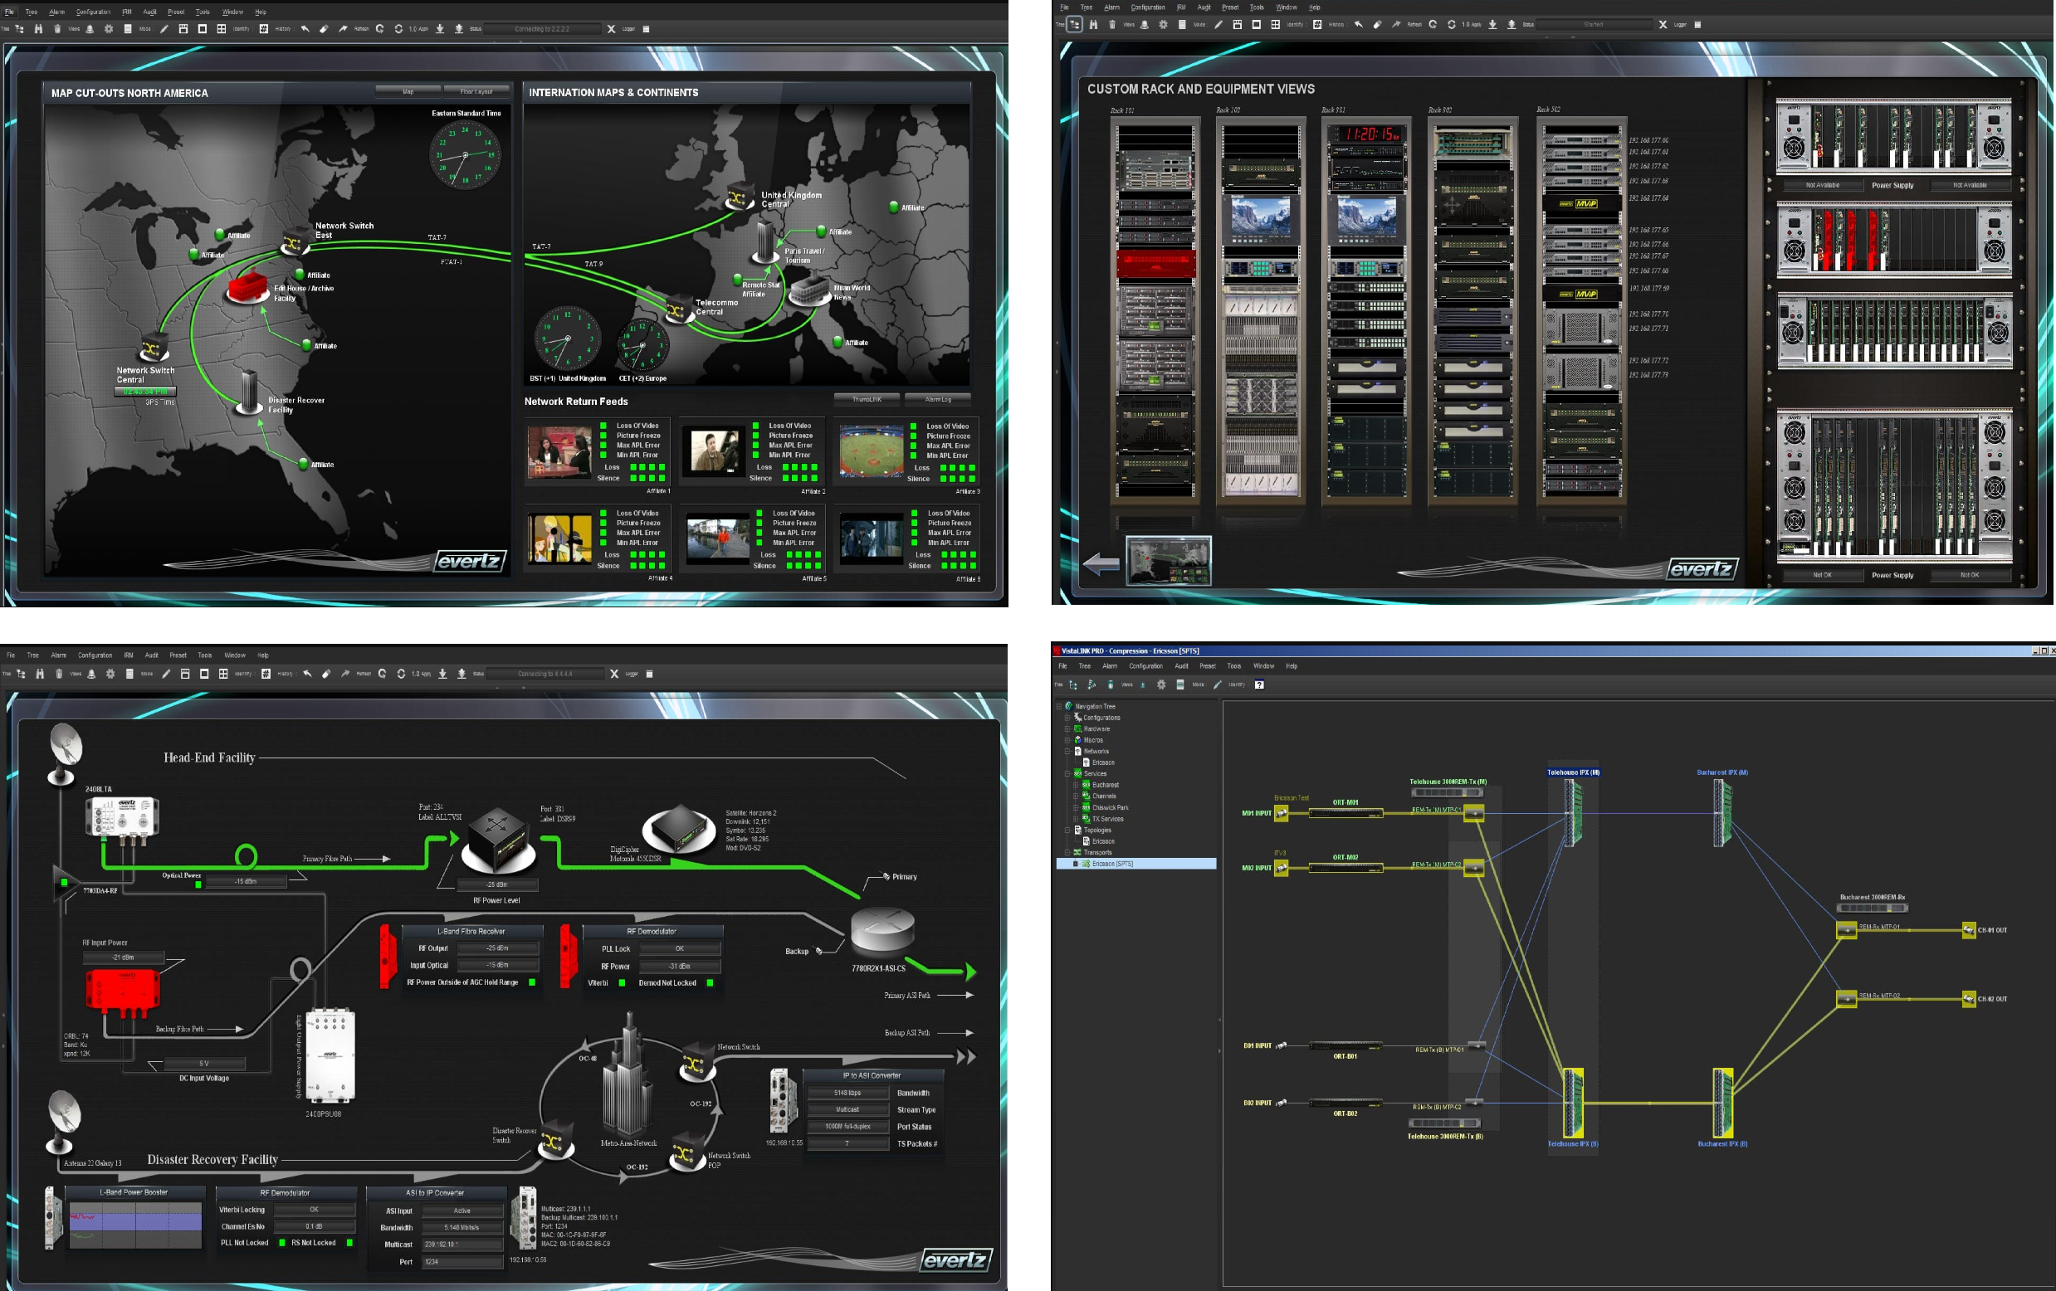Image resolution: width=2056 pixels, height=1291 pixels.
Task: Select the pencil edit mode in the North America map window
Action: 164,29
